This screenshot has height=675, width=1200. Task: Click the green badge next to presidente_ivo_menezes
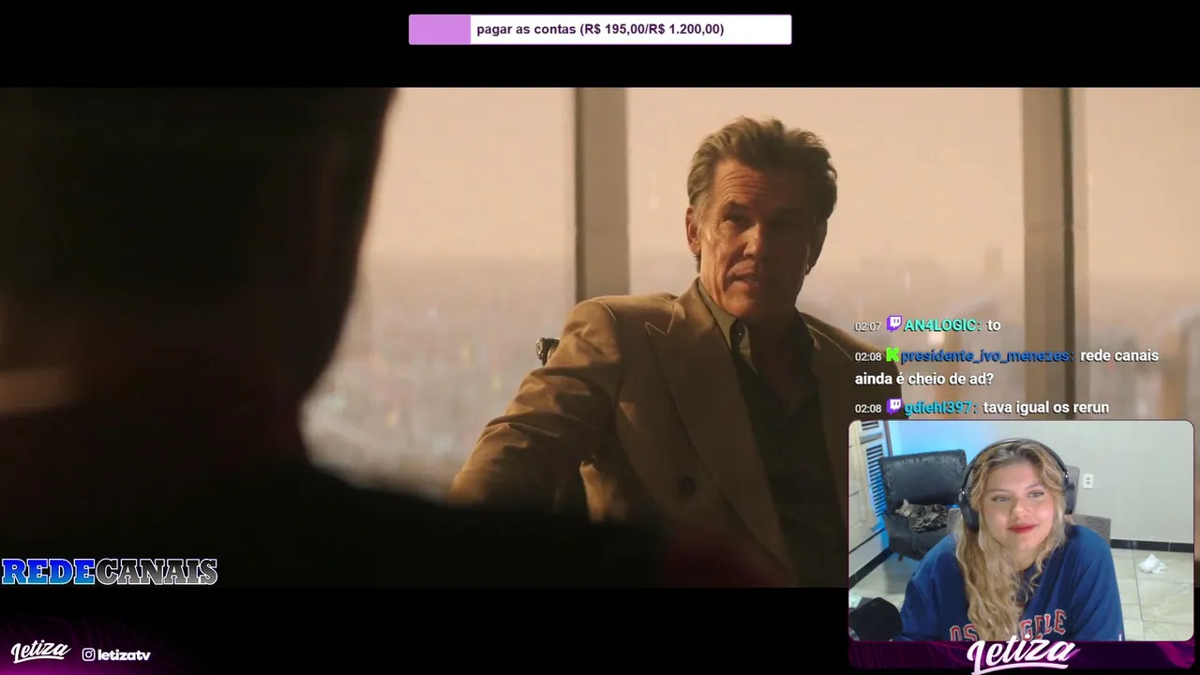point(892,355)
